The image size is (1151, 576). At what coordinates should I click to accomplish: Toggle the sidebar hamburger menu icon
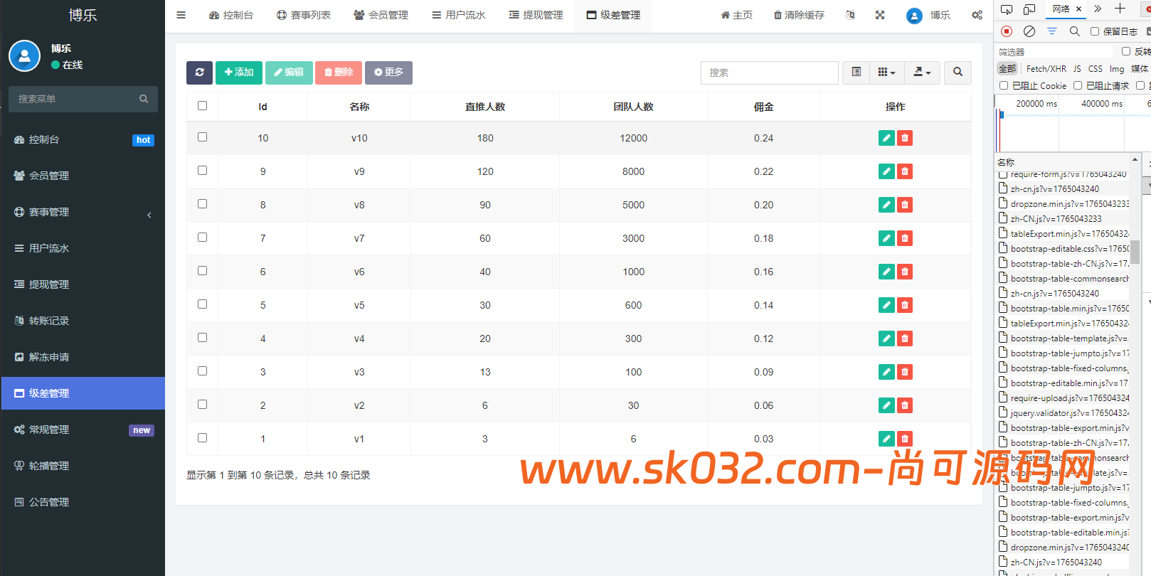[x=181, y=15]
